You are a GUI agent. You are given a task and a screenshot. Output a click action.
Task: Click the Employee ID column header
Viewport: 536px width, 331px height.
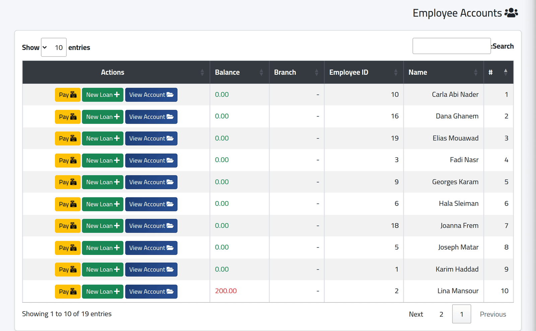tap(364, 72)
